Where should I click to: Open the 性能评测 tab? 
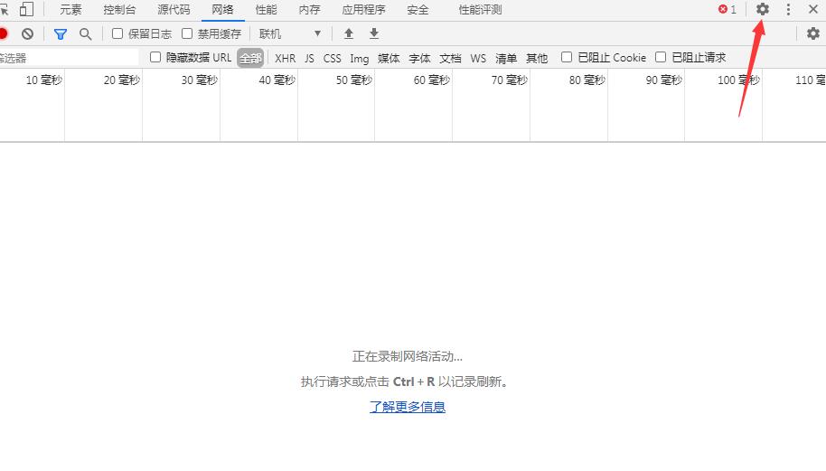[x=480, y=10]
